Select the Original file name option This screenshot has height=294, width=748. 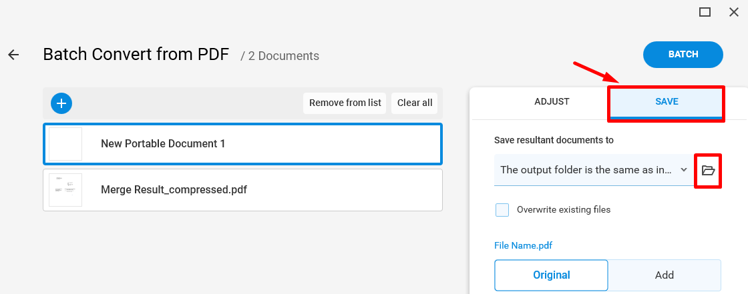click(x=551, y=275)
